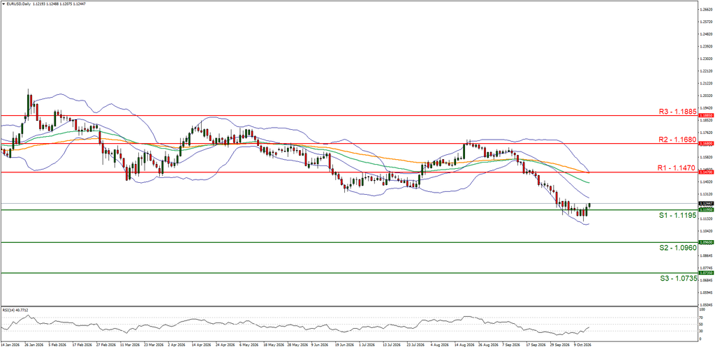This screenshot has width=715, height=349.
Task: Click the 1.25720 price axis label
Action: 707,22
